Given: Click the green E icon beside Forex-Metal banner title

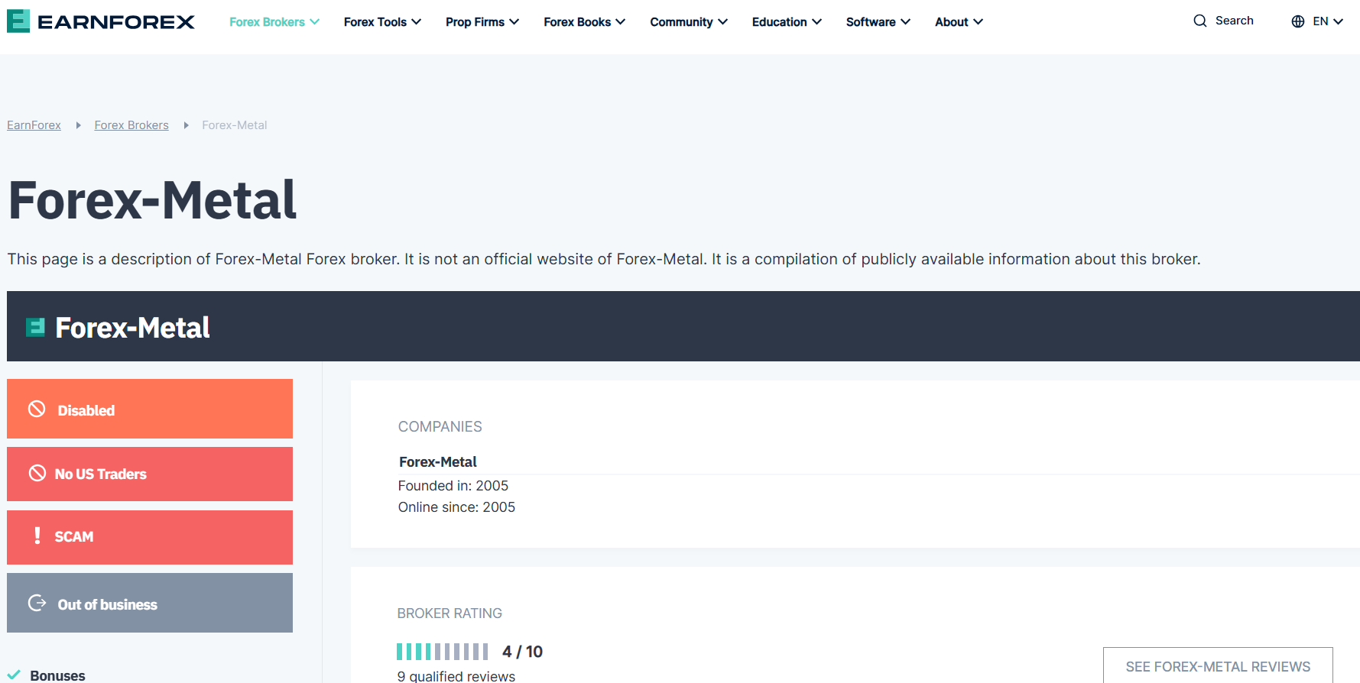Looking at the screenshot, I should [35, 327].
